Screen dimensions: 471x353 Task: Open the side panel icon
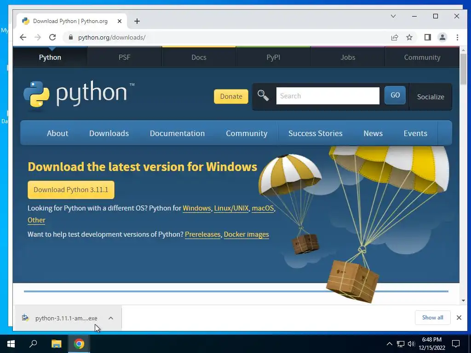[428, 37]
